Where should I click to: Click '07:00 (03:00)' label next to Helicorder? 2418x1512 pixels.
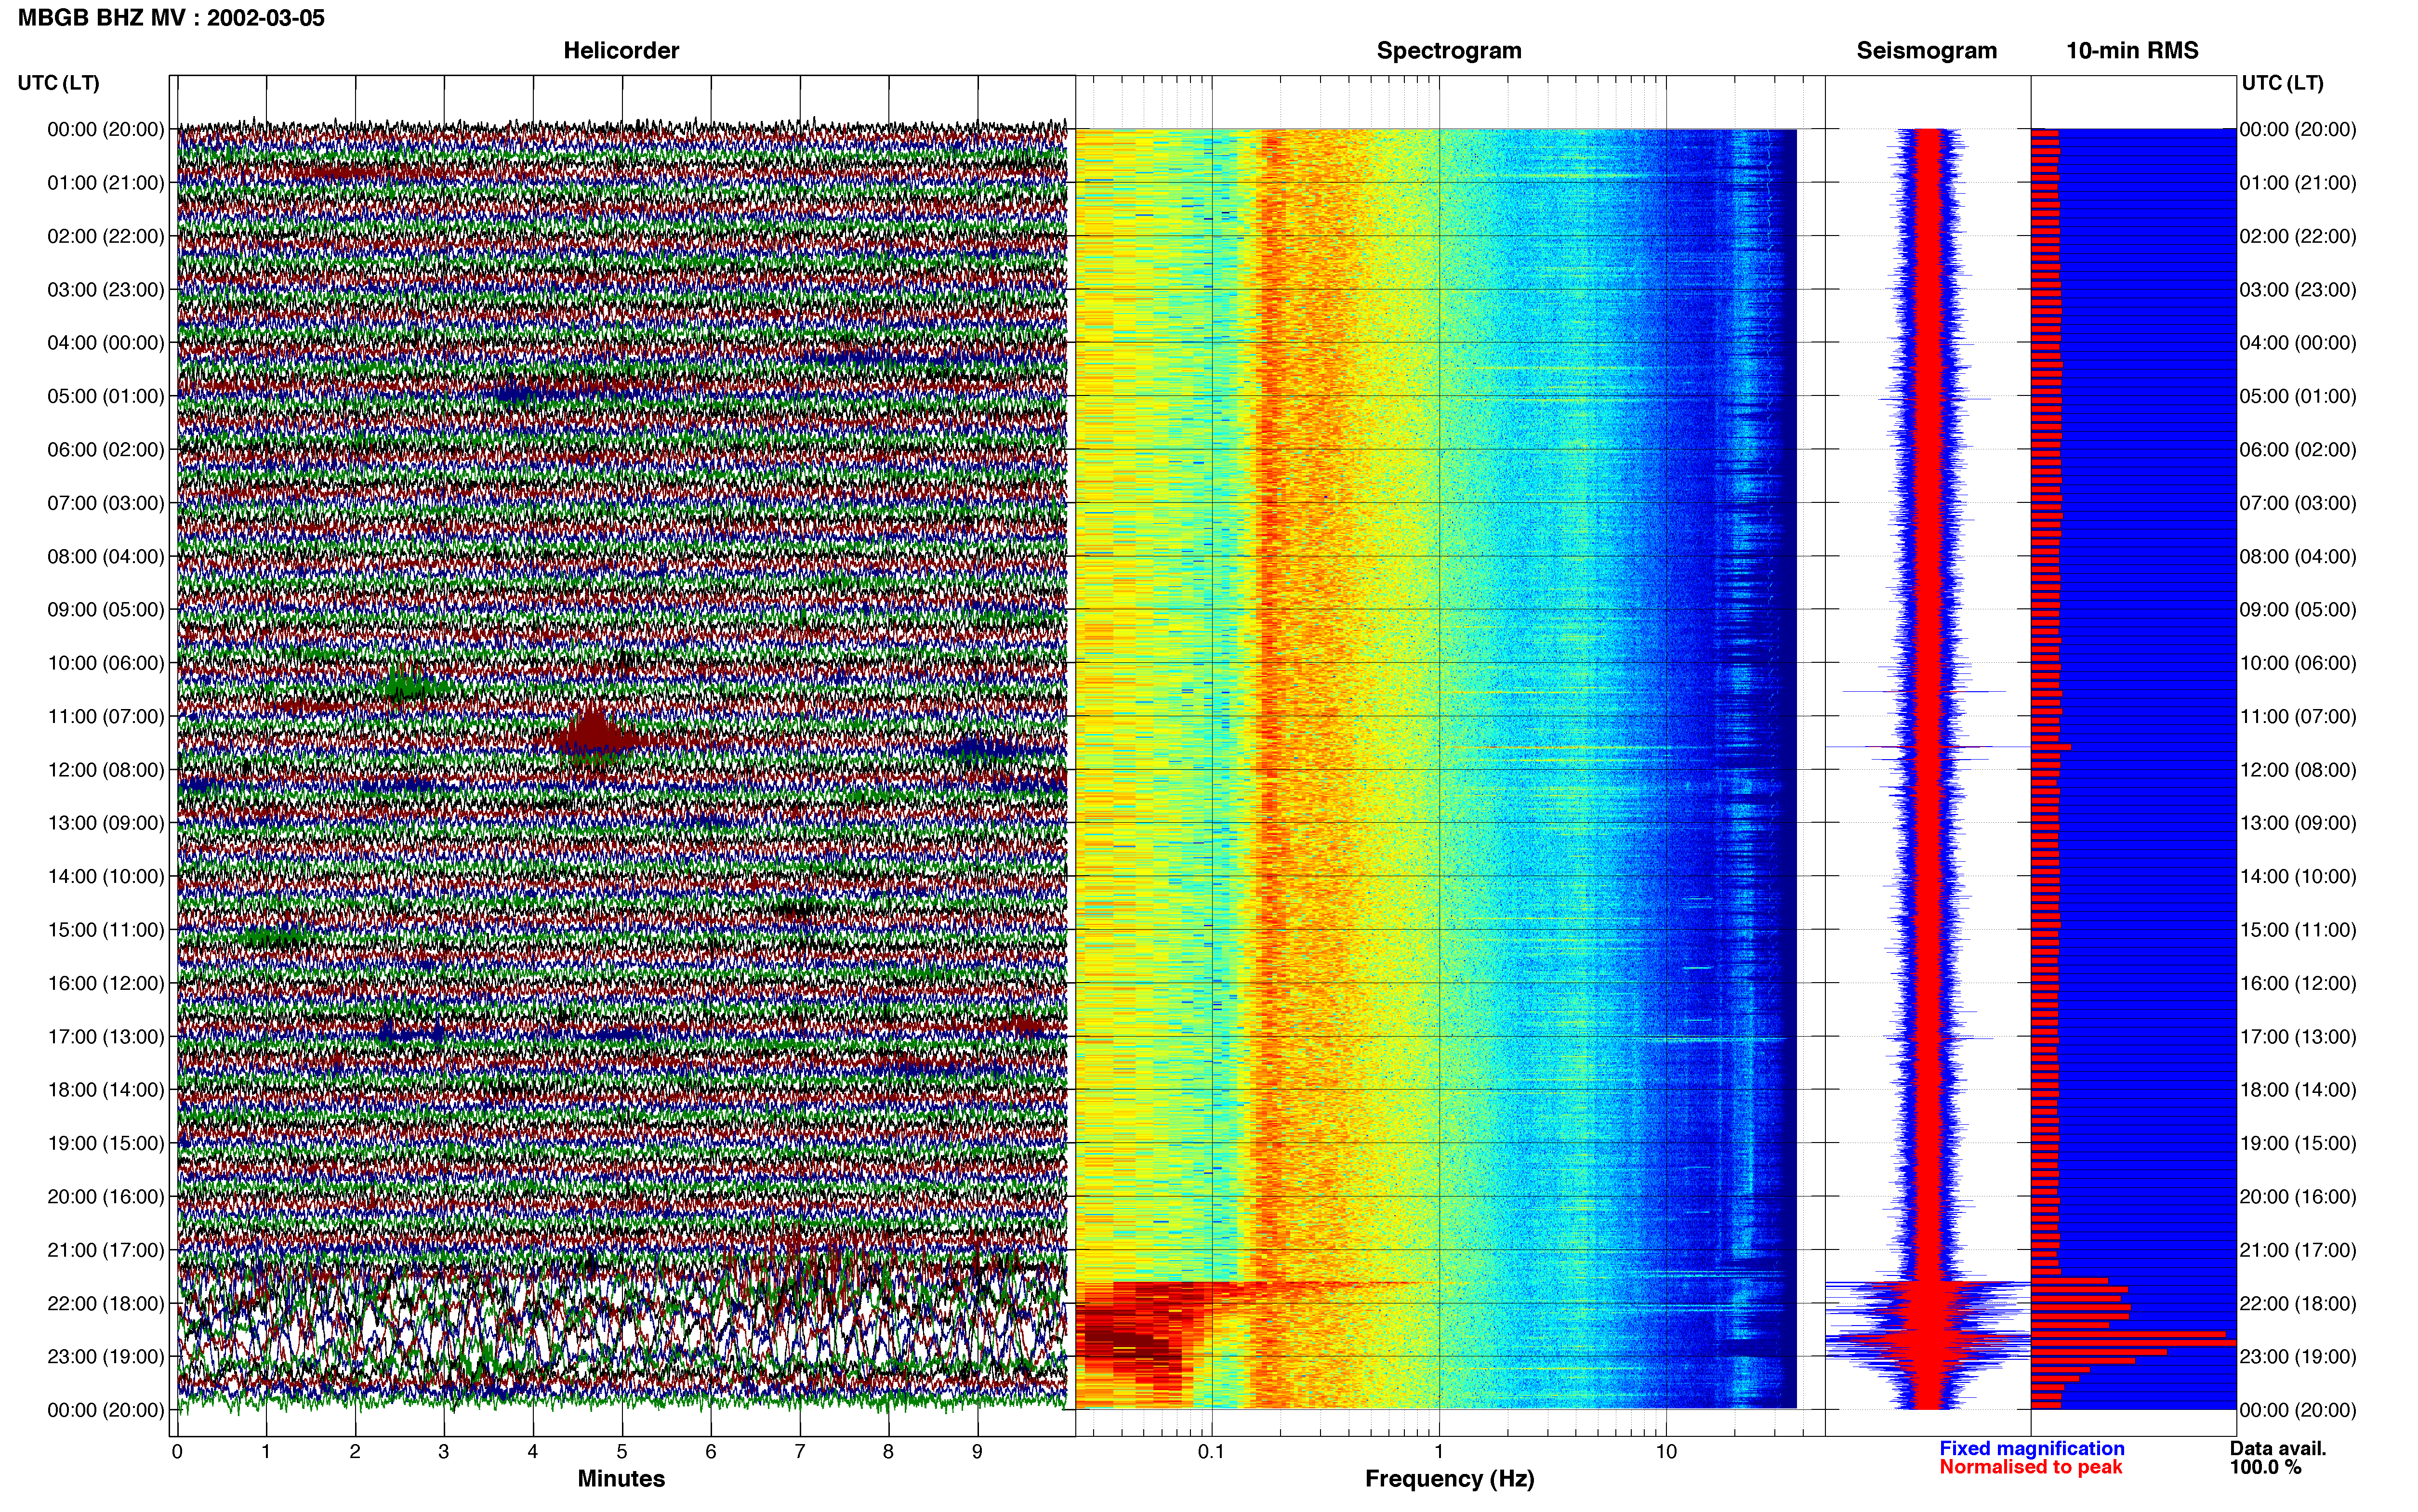click(106, 503)
